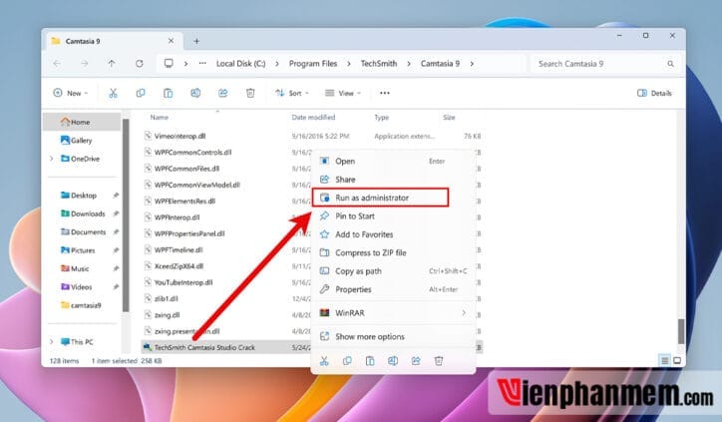Viewport: 722px width, 422px height.
Task: Click the Paste icon in the toolbar
Action: [169, 93]
